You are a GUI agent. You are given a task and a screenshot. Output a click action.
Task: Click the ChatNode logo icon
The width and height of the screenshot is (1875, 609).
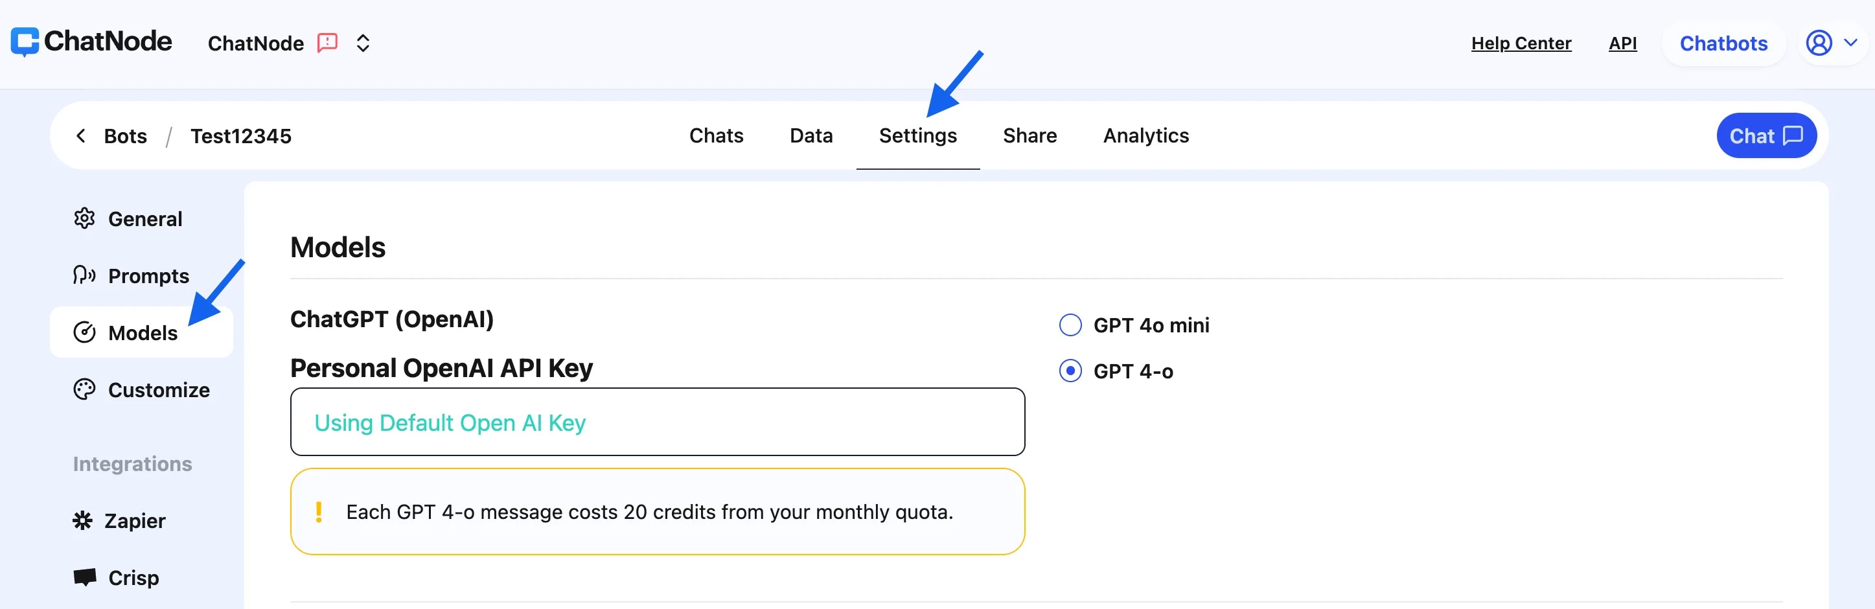[x=25, y=42]
